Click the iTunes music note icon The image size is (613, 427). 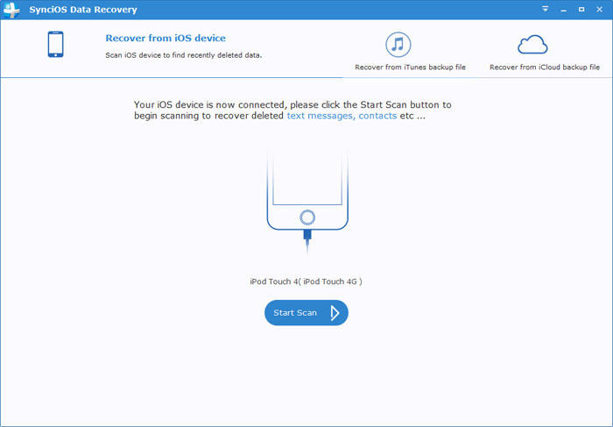[x=398, y=45]
